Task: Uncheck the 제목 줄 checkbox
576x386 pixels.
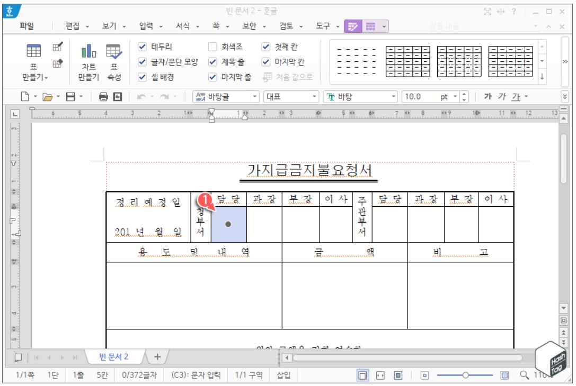Action: pos(212,62)
